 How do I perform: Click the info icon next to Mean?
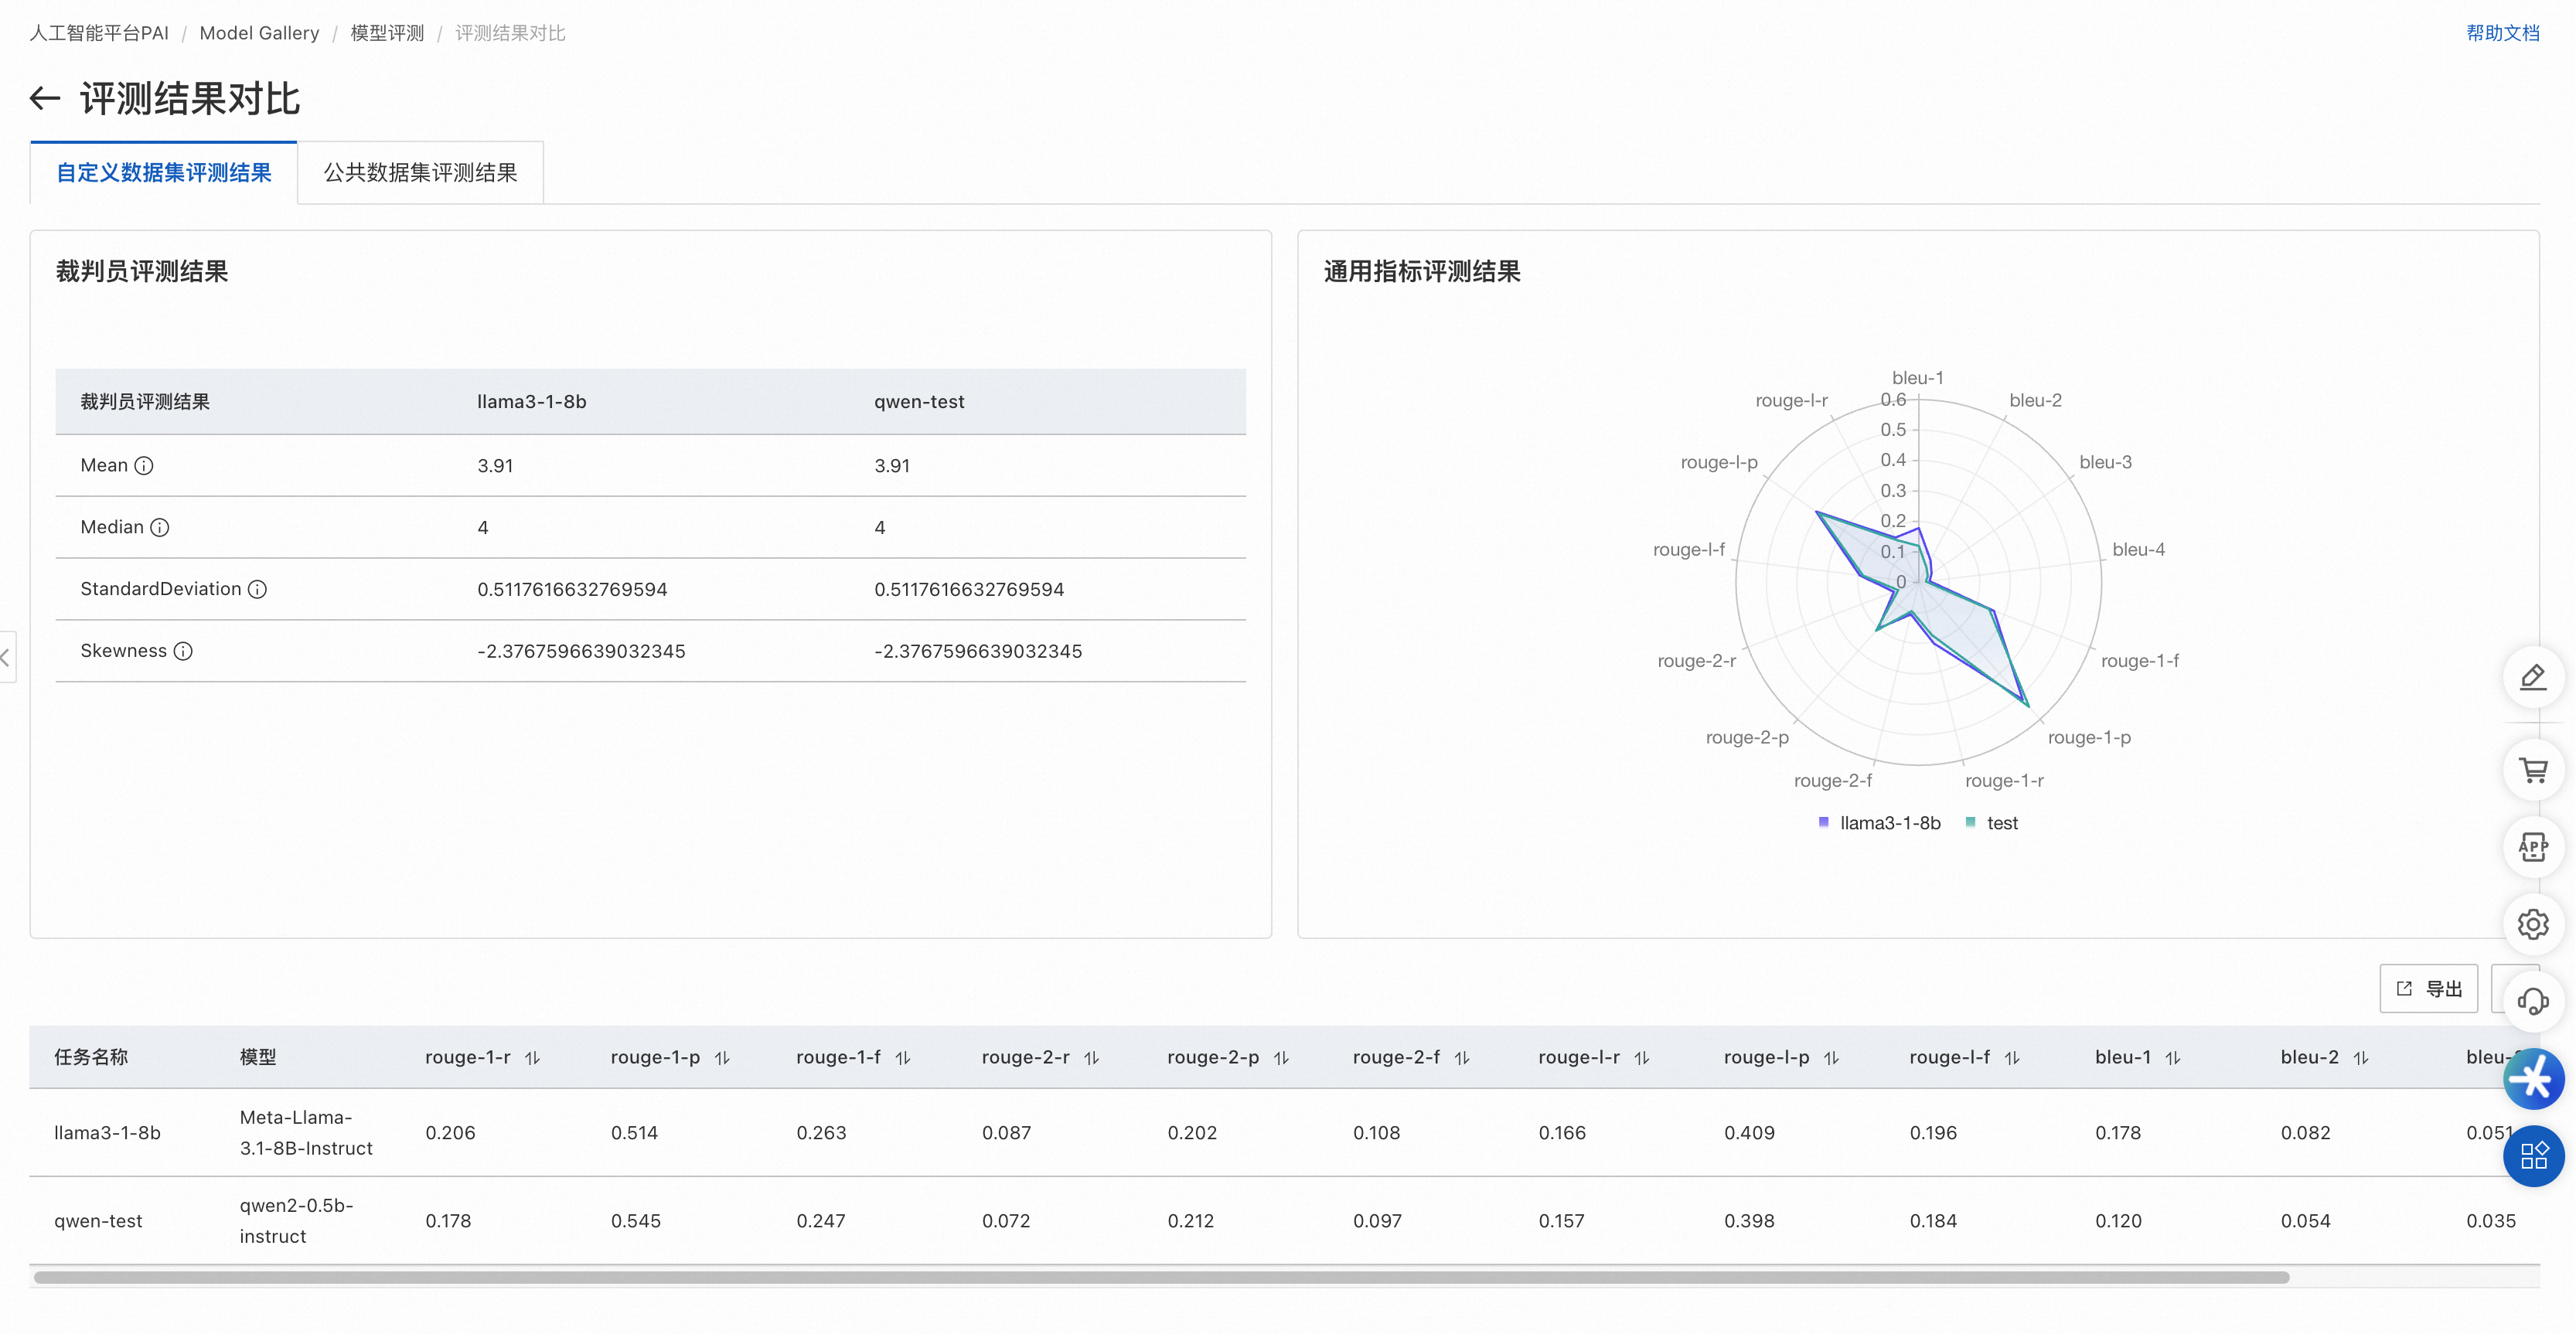pyautogui.click(x=144, y=466)
